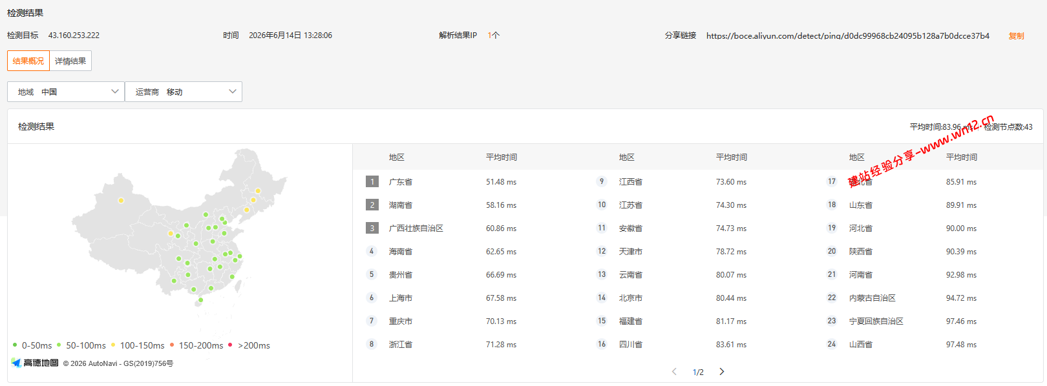Click the rank 3 badge for 广西壮族自治区
The image size is (1047, 386).
(x=372, y=228)
